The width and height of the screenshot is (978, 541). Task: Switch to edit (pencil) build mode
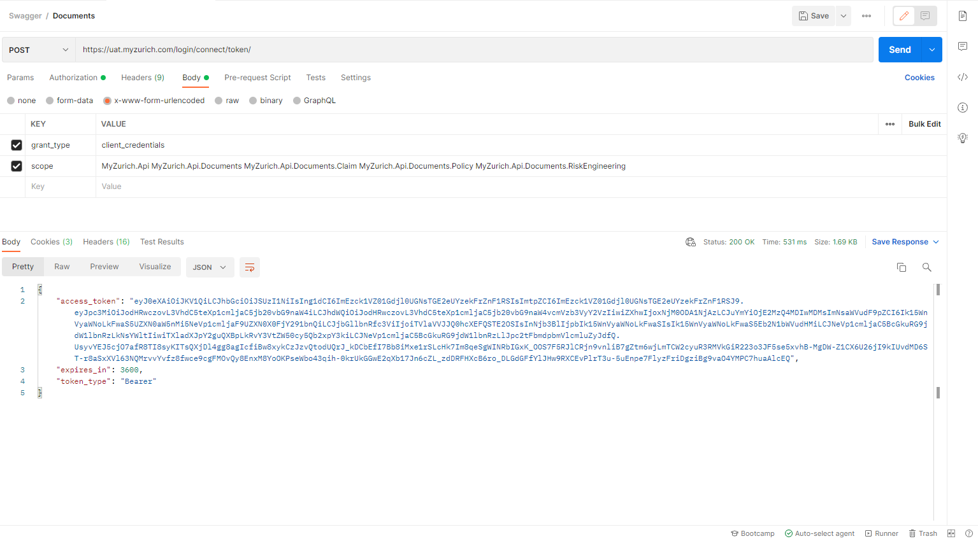coord(904,16)
